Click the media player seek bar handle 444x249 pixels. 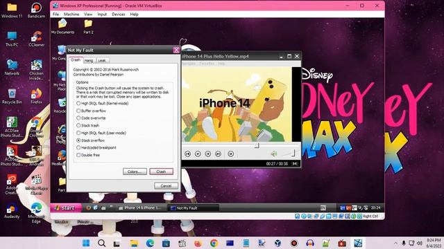(257, 145)
